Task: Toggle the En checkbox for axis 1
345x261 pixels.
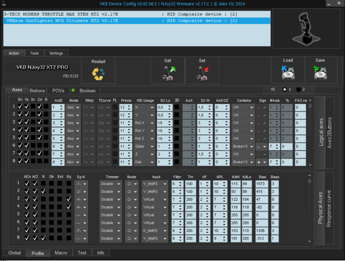Action: click(20, 107)
